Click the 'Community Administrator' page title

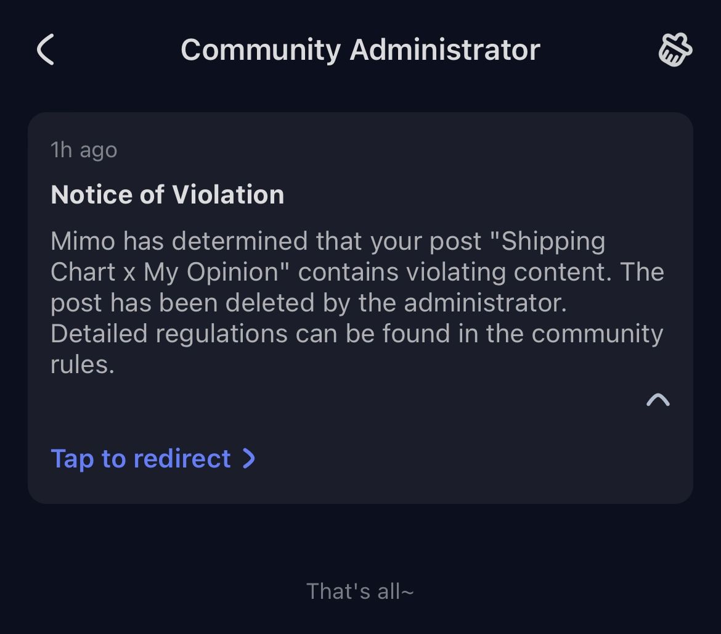pyautogui.click(x=360, y=50)
